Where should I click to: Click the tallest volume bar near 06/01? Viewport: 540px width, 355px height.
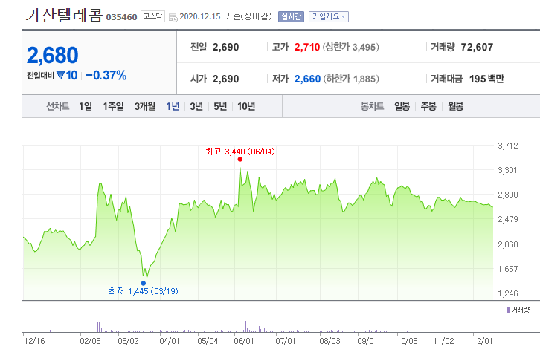click(x=240, y=319)
